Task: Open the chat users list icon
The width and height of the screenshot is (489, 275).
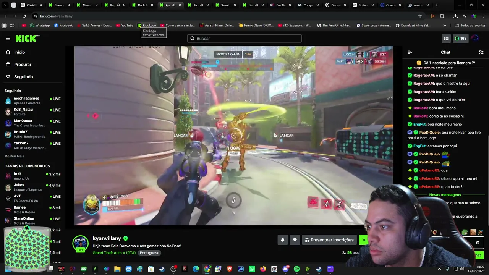Action: 481,52
